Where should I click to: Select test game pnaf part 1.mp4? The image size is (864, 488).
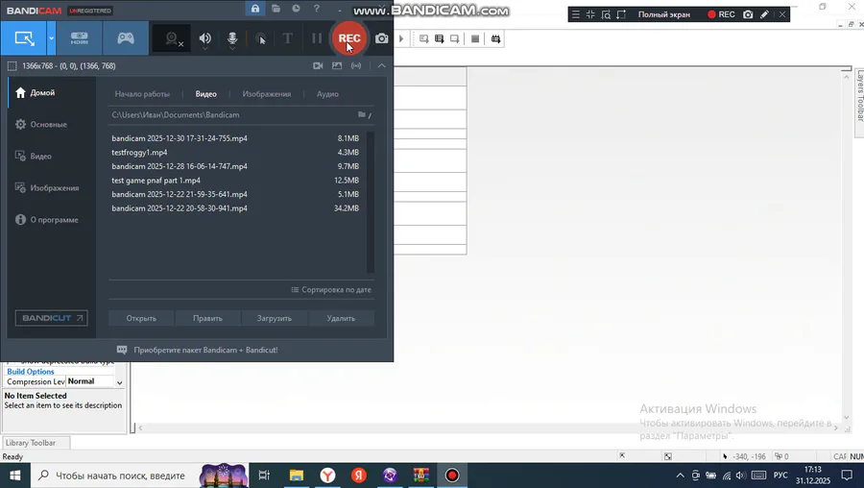coord(235,181)
